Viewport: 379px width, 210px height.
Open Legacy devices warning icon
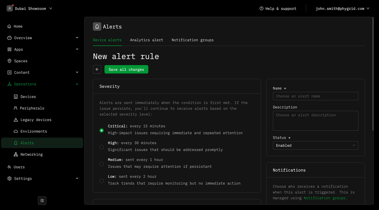click(x=16, y=120)
